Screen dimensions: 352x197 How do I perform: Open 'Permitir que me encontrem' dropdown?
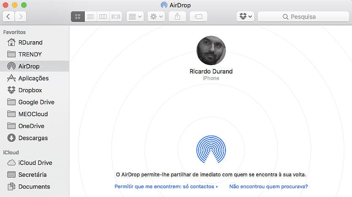click(x=166, y=186)
